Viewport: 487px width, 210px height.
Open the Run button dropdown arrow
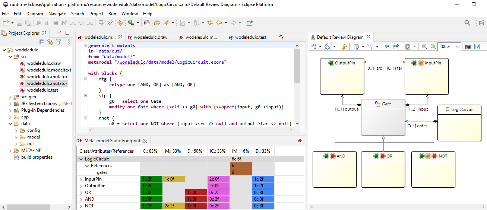point(138,23)
